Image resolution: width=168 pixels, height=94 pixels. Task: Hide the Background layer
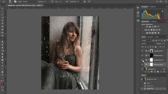coord(142,69)
